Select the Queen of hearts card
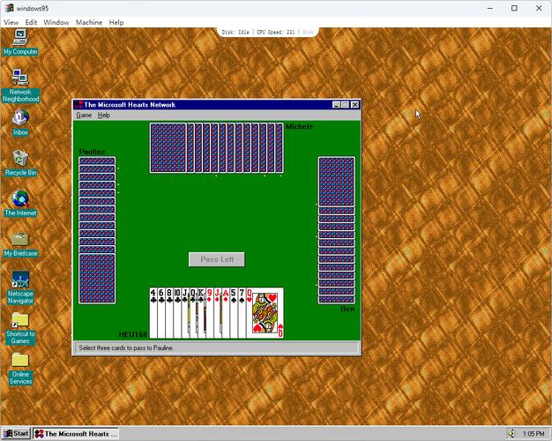This screenshot has width=552, height=441. 265,313
